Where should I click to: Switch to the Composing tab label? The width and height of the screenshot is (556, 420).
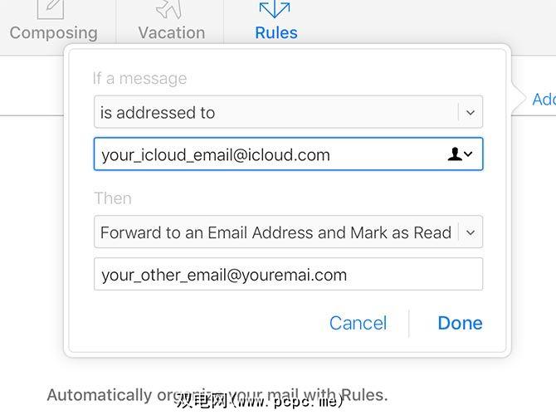[53, 33]
